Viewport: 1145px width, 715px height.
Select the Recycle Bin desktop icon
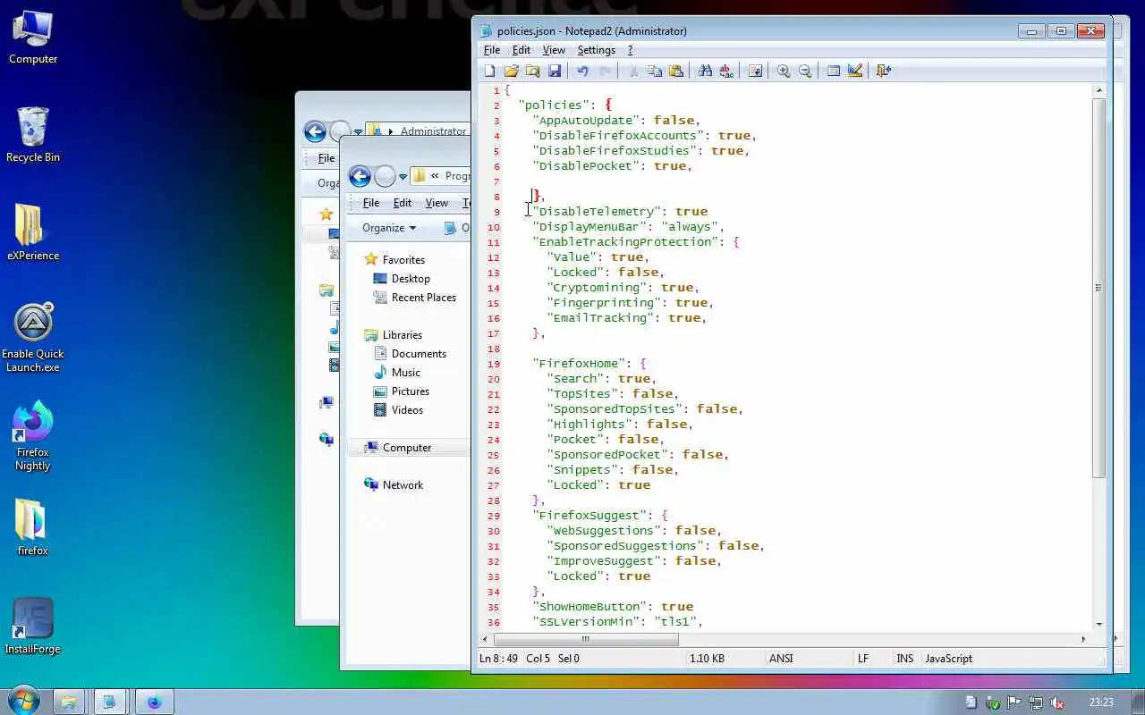(x=33, y=136)
